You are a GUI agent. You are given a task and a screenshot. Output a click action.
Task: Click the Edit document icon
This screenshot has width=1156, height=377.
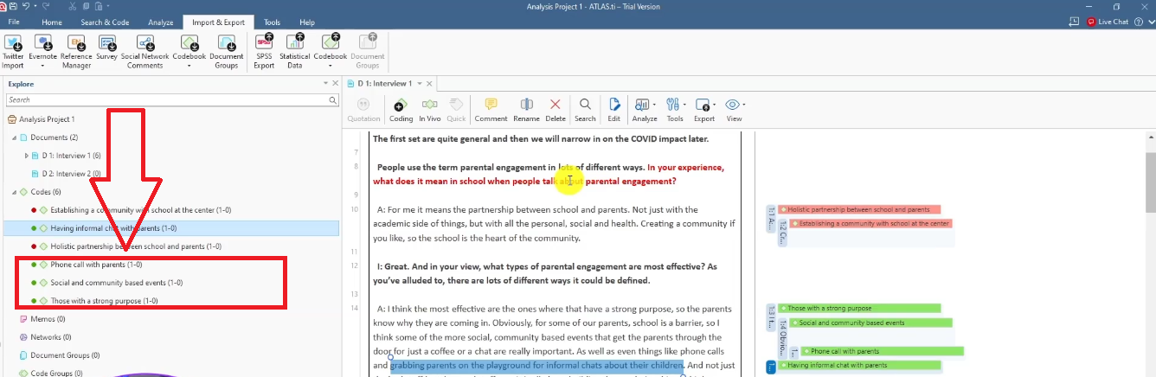(x=614, y=103)
